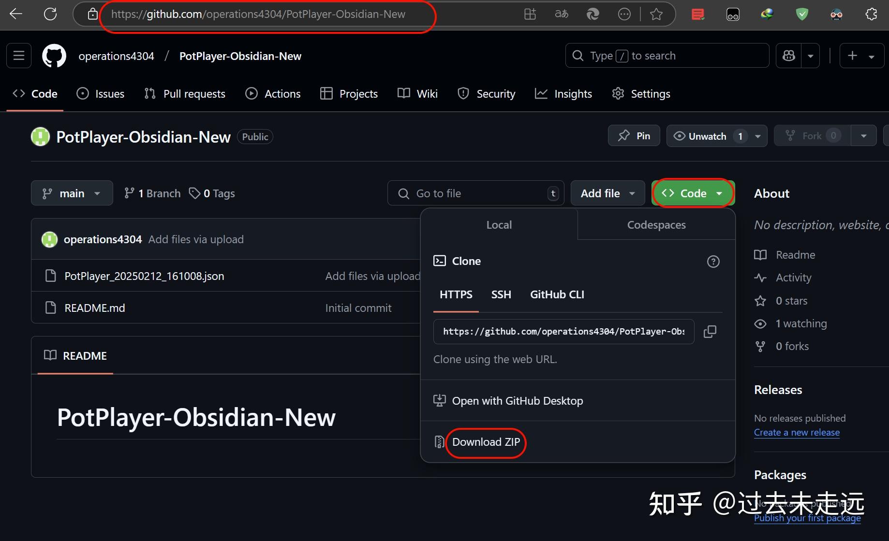Click the Create a new release link

pos(797,432)
